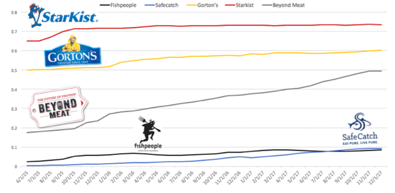The width and height of the screenshot is (395, 193).
Task: Click the 0.2 y-axis label
Action: coord(15,128)
